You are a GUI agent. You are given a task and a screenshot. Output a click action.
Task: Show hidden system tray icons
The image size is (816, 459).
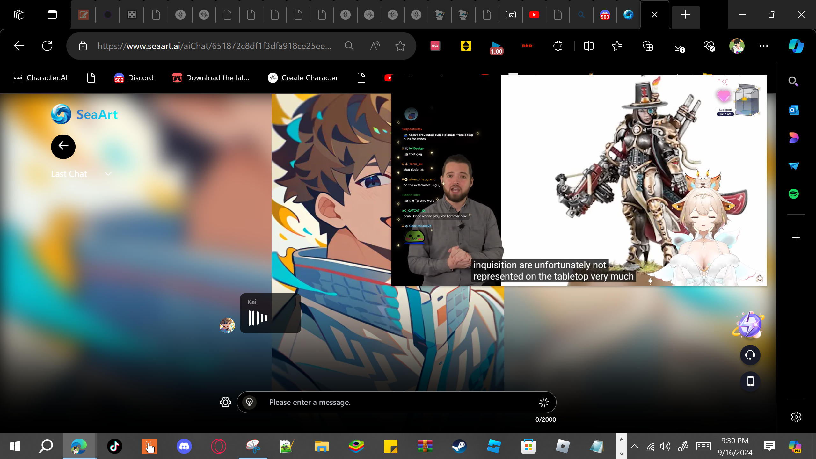(635, 446)
